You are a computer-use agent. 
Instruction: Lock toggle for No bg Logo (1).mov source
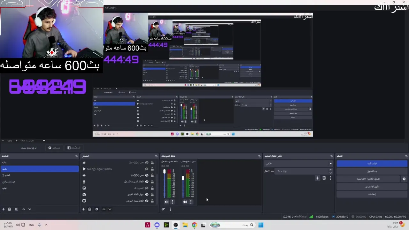click(152, 169)
